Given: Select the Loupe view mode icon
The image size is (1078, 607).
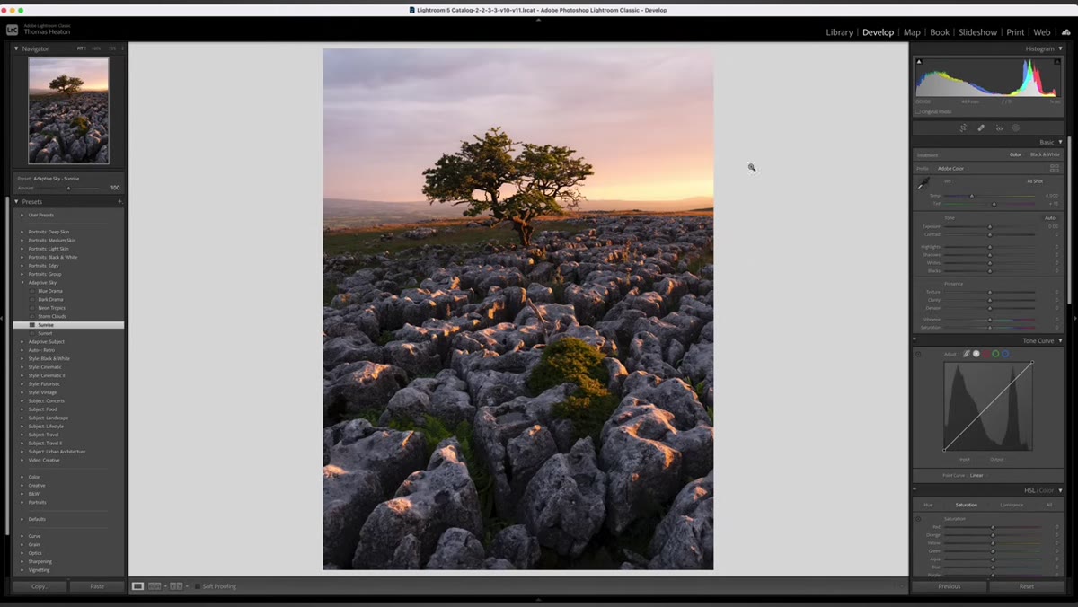Looking at the screenshot, I should coord(137,586).
